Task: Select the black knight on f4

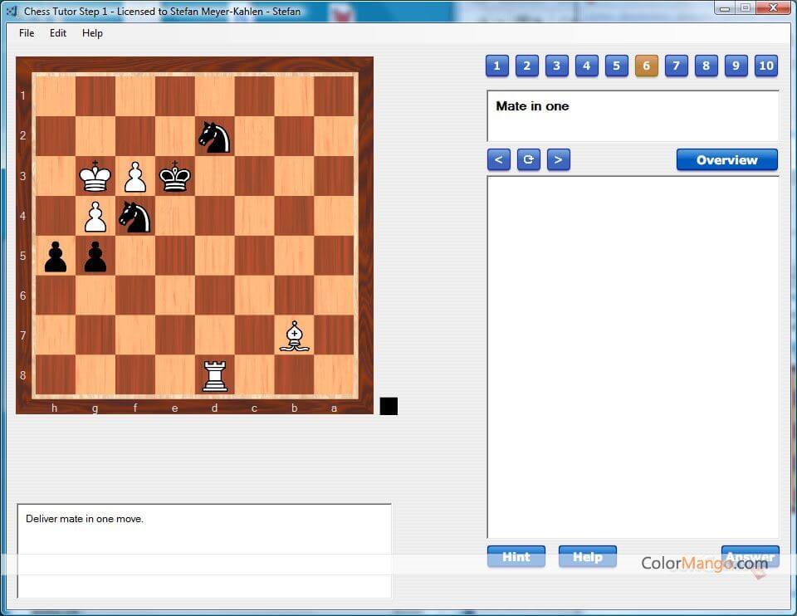Action: coord(134,217)
